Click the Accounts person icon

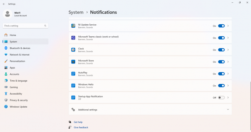[x=6, y=74]
